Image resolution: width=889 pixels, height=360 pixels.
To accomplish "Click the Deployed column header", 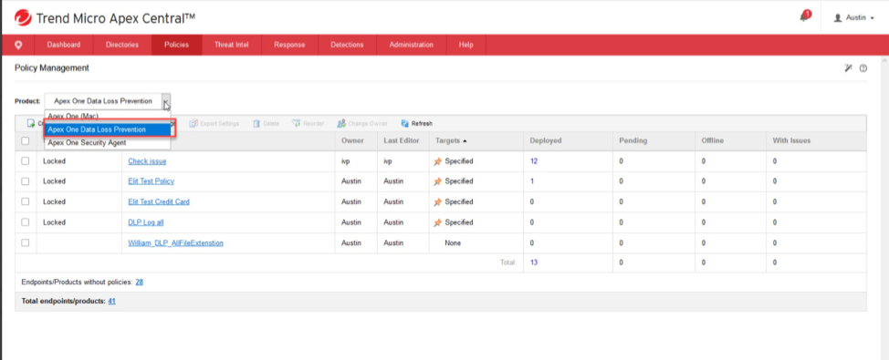I will pos(546,141).
